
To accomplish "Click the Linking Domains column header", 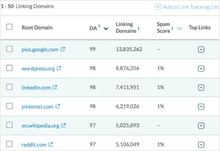I will (x=126, y=27).
